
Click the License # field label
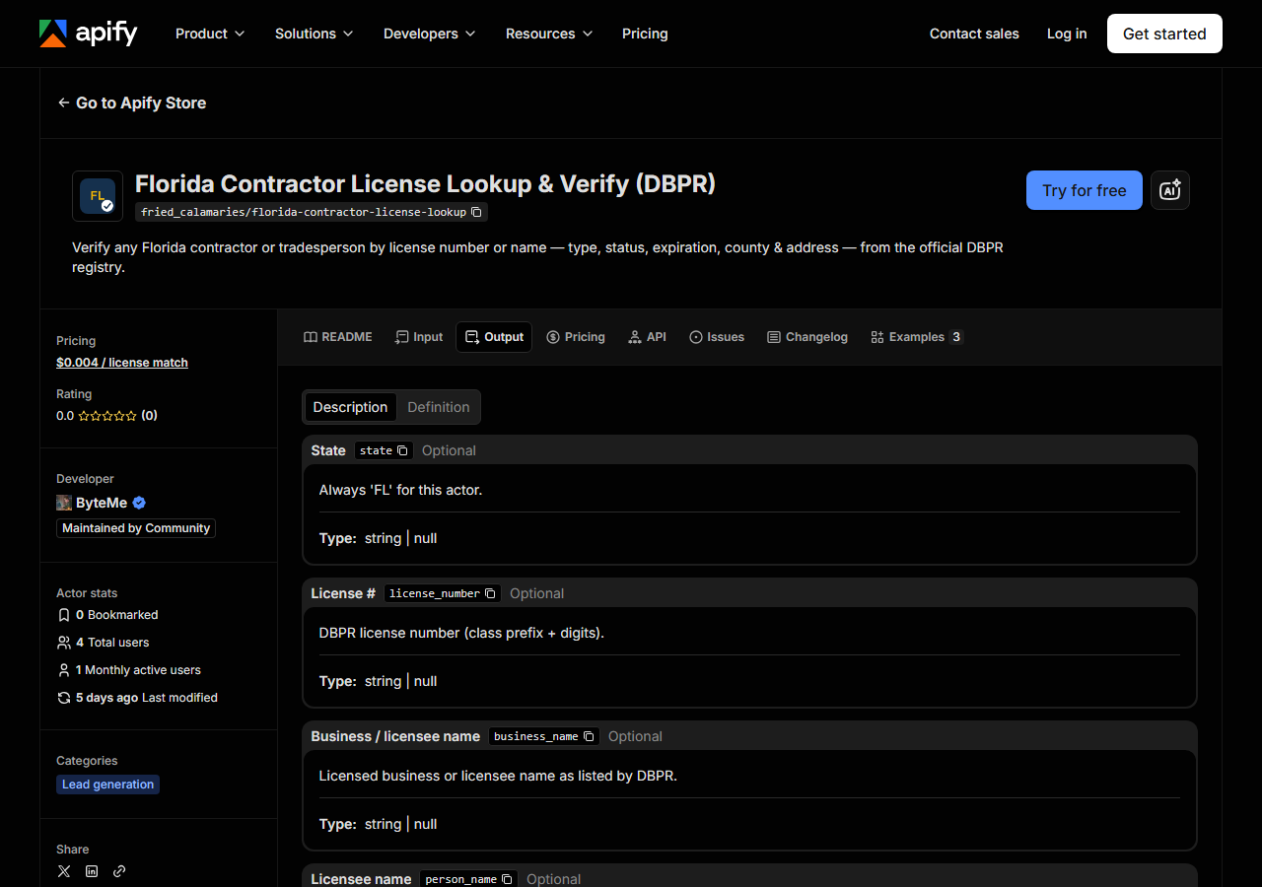click(343, 593)
